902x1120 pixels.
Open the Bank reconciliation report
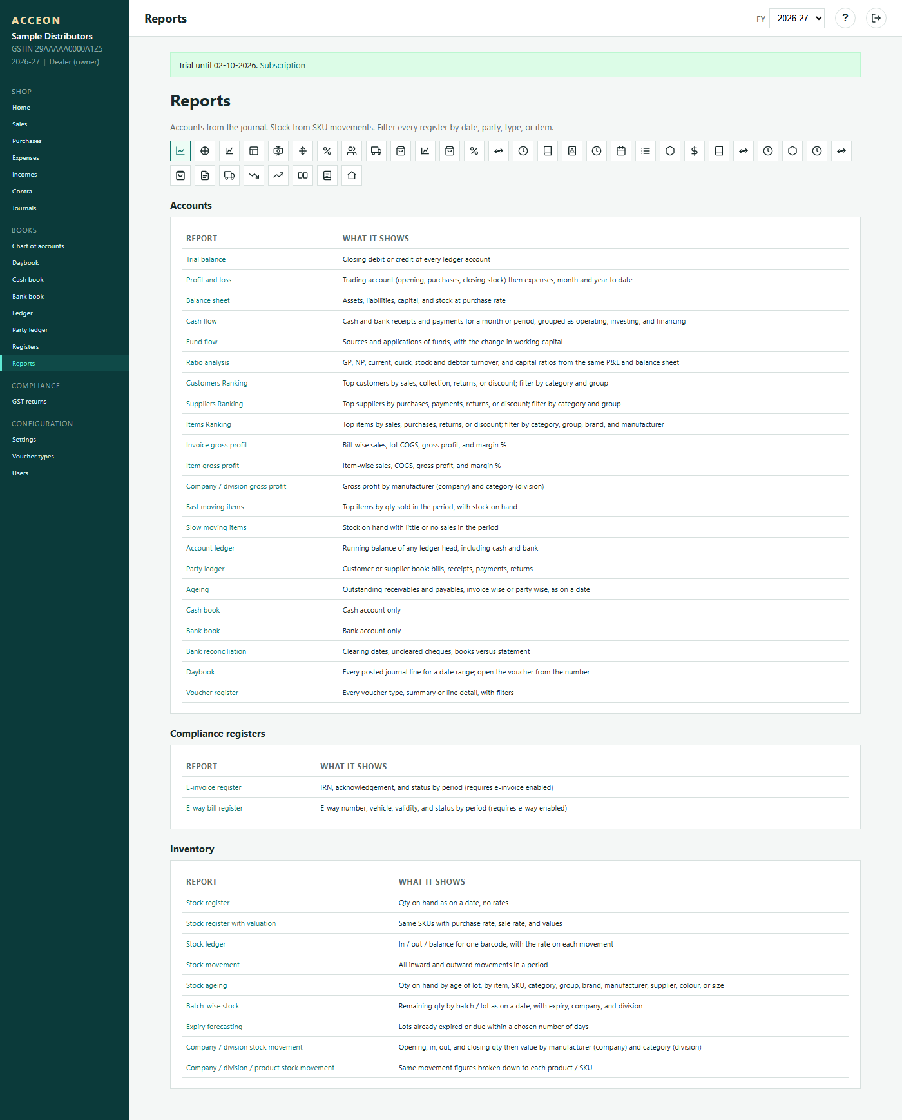(216, 651)
